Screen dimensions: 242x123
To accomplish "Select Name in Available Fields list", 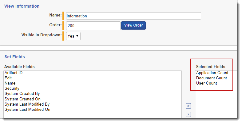I will 10,83.
